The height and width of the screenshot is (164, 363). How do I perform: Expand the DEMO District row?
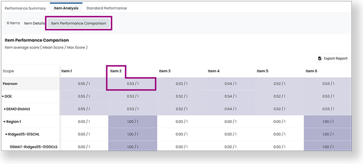[x=5, y=109]
